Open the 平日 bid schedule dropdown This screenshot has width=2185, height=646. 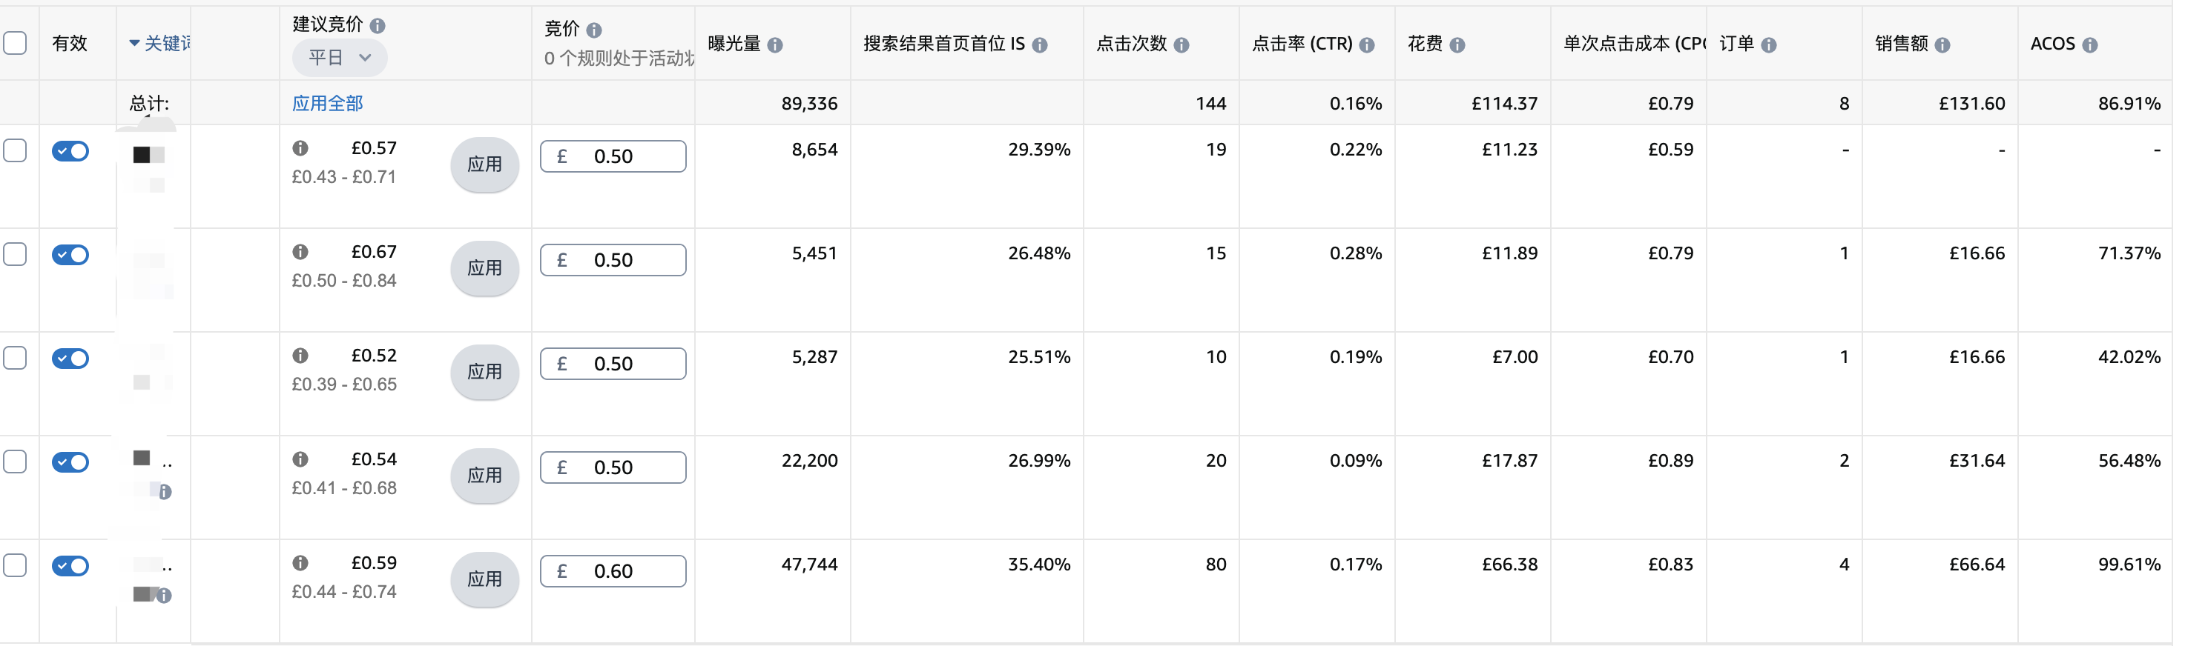pos(339,58)
